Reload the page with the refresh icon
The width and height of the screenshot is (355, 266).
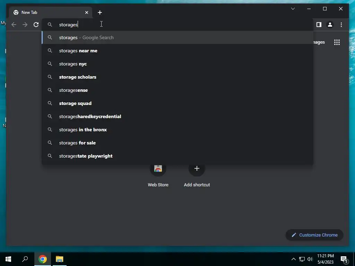[36, 25]
